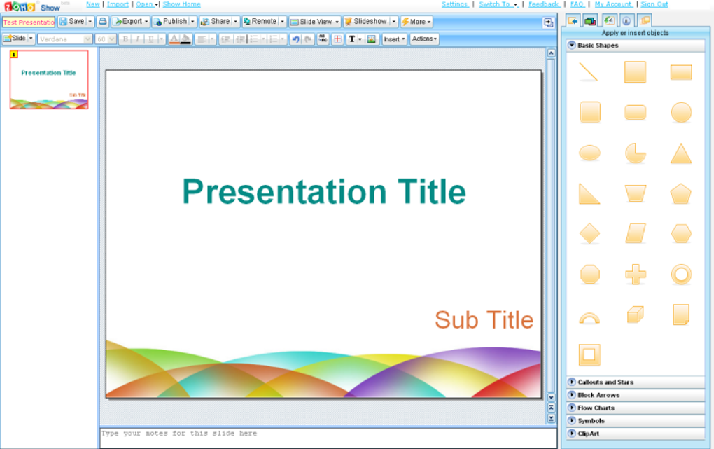This screenshot has width=714, height=449.
Task: Insert the right triangle shape
Action: tap(589, 194)
